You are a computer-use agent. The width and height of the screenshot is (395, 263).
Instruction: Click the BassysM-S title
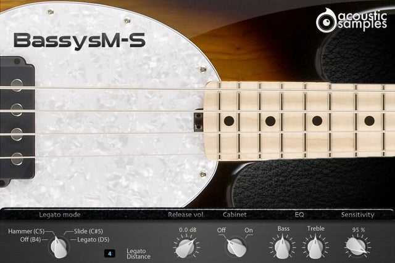click(79, 40)
